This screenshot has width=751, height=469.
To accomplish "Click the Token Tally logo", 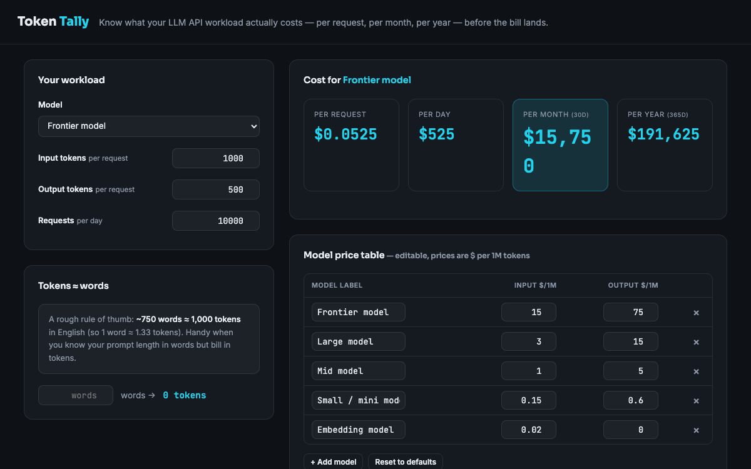I will (53, 22).
